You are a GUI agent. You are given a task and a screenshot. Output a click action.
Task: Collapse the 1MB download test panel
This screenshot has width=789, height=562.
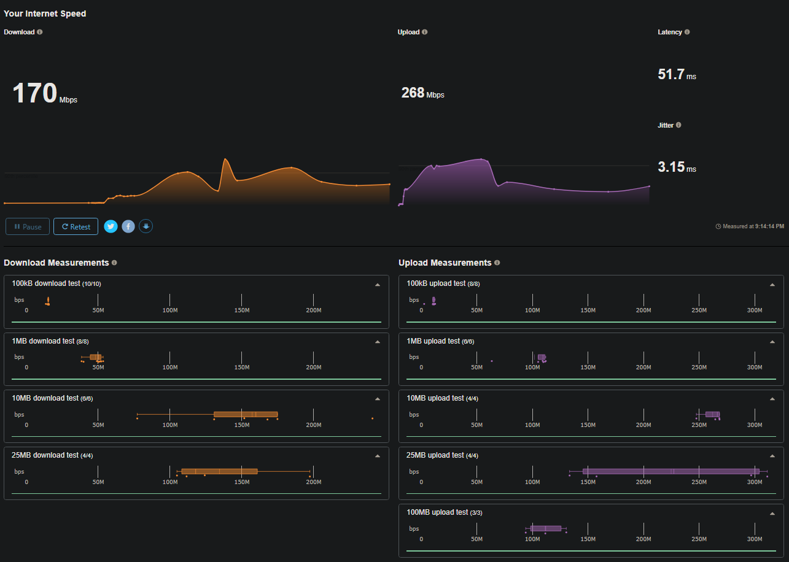click(378, 342)
